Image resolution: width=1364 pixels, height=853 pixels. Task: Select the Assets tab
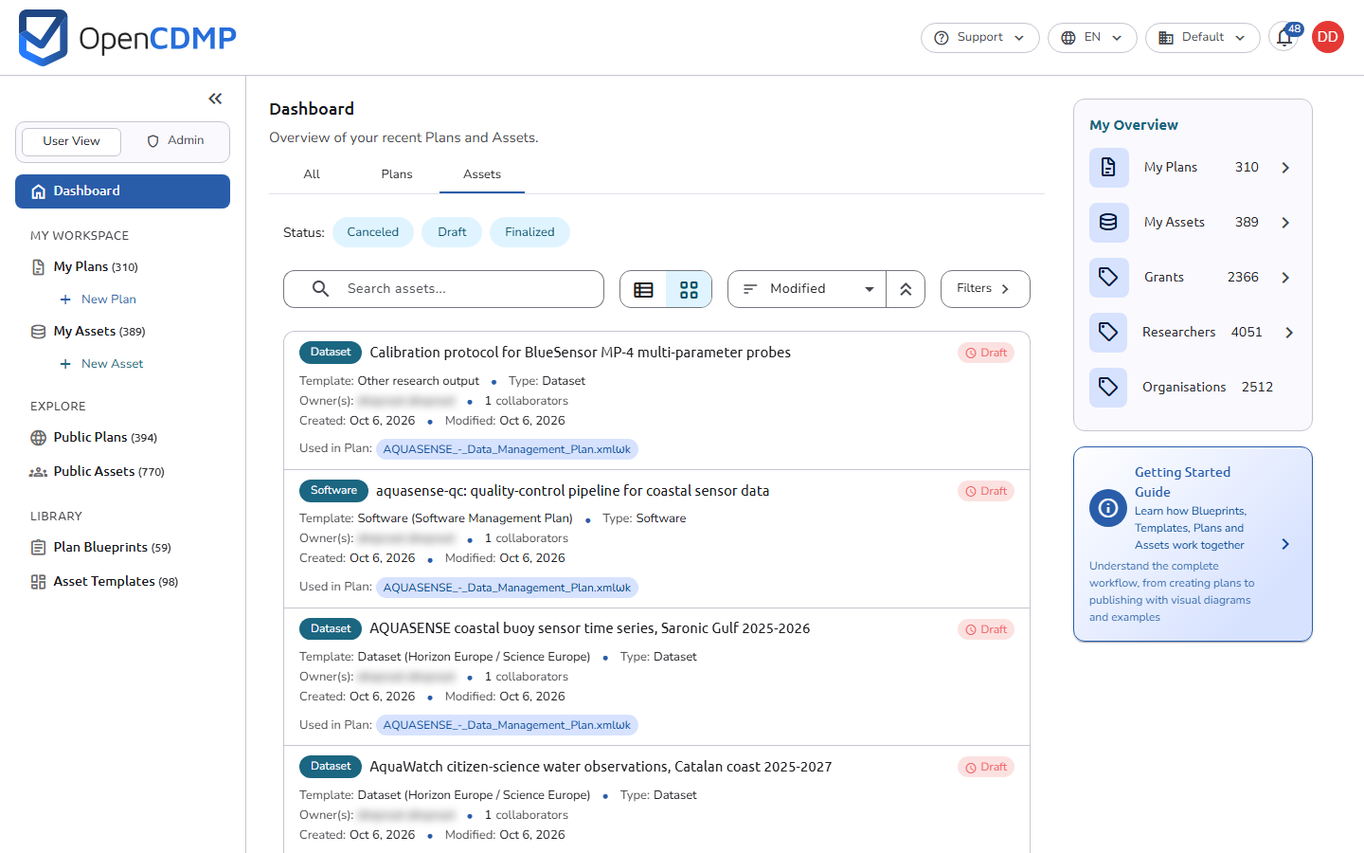pos(482,174)
